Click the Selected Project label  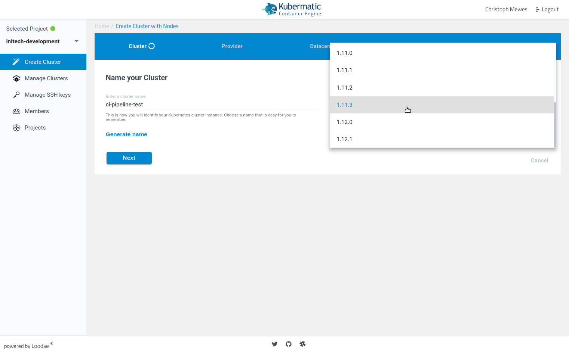click(27, 29)
